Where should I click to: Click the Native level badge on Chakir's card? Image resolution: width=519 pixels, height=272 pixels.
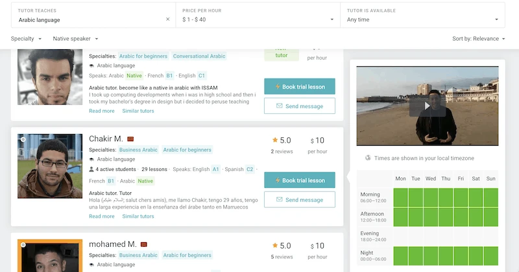point(145,181)
